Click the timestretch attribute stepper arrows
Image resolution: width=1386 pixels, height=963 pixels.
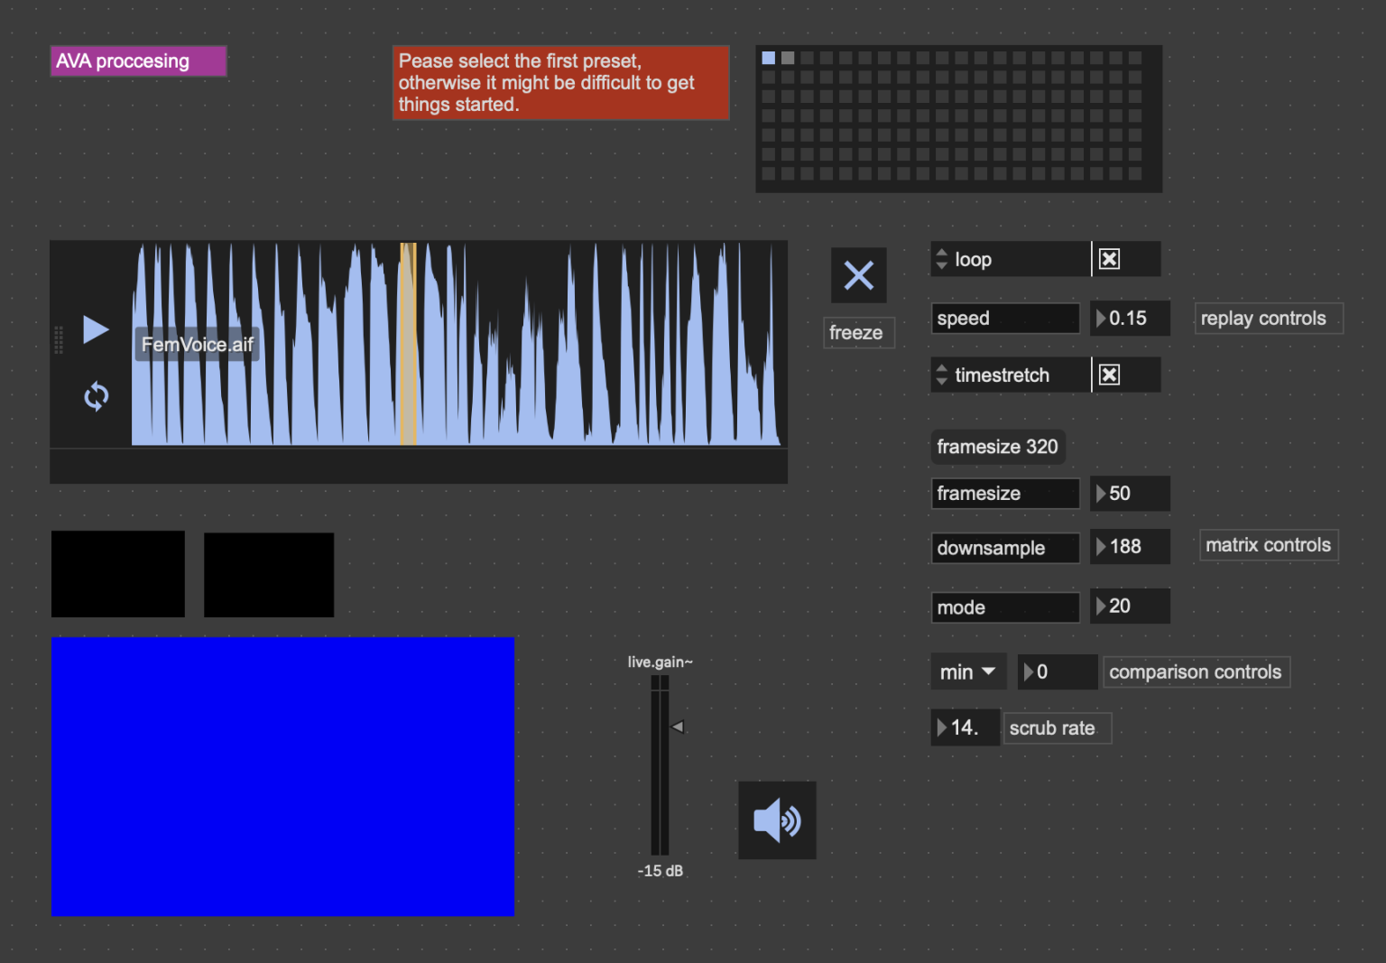pos(941,375)
